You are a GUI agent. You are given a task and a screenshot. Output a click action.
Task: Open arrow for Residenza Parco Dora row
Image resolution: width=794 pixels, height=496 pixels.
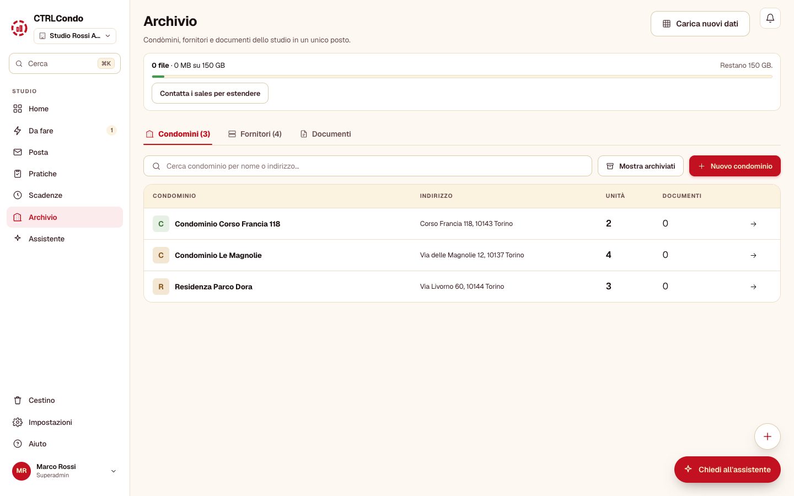753,287
